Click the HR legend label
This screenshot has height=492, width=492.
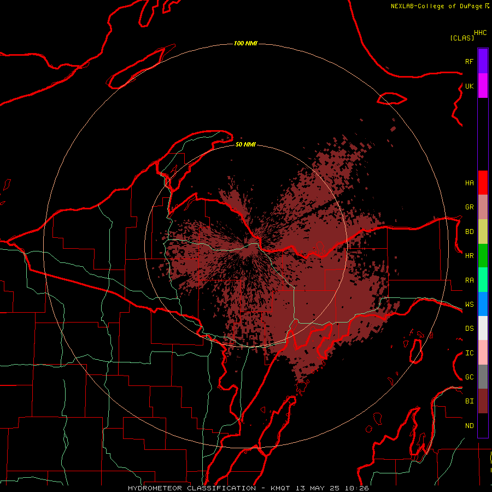tap(469, 256)
